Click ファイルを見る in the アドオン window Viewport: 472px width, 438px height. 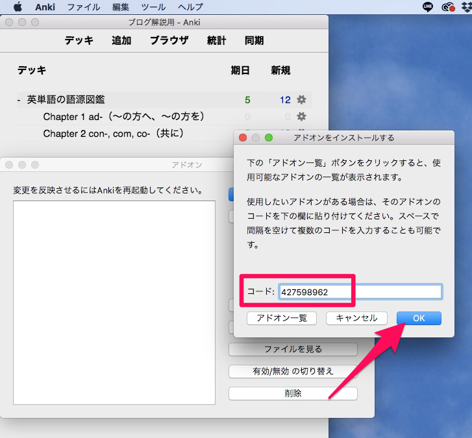click(293, 349)
